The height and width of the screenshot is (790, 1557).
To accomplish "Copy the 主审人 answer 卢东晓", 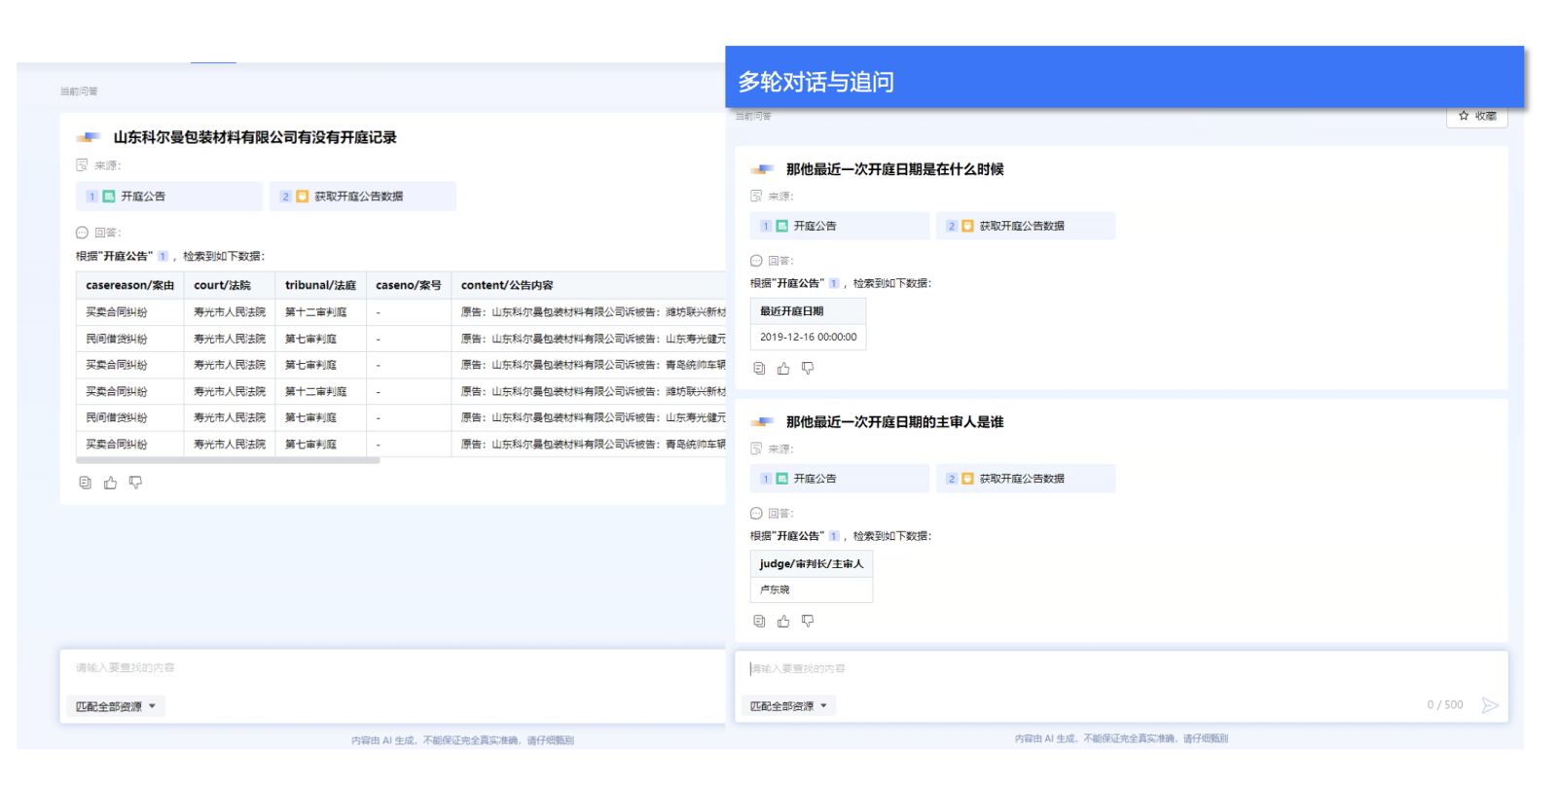I will [759, 621].
